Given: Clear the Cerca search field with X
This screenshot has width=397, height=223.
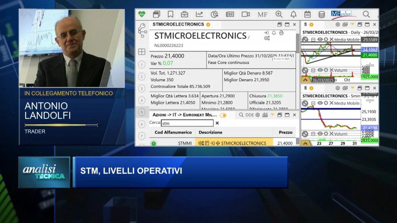Looking at the screenshot, I should tap(217, 123).
